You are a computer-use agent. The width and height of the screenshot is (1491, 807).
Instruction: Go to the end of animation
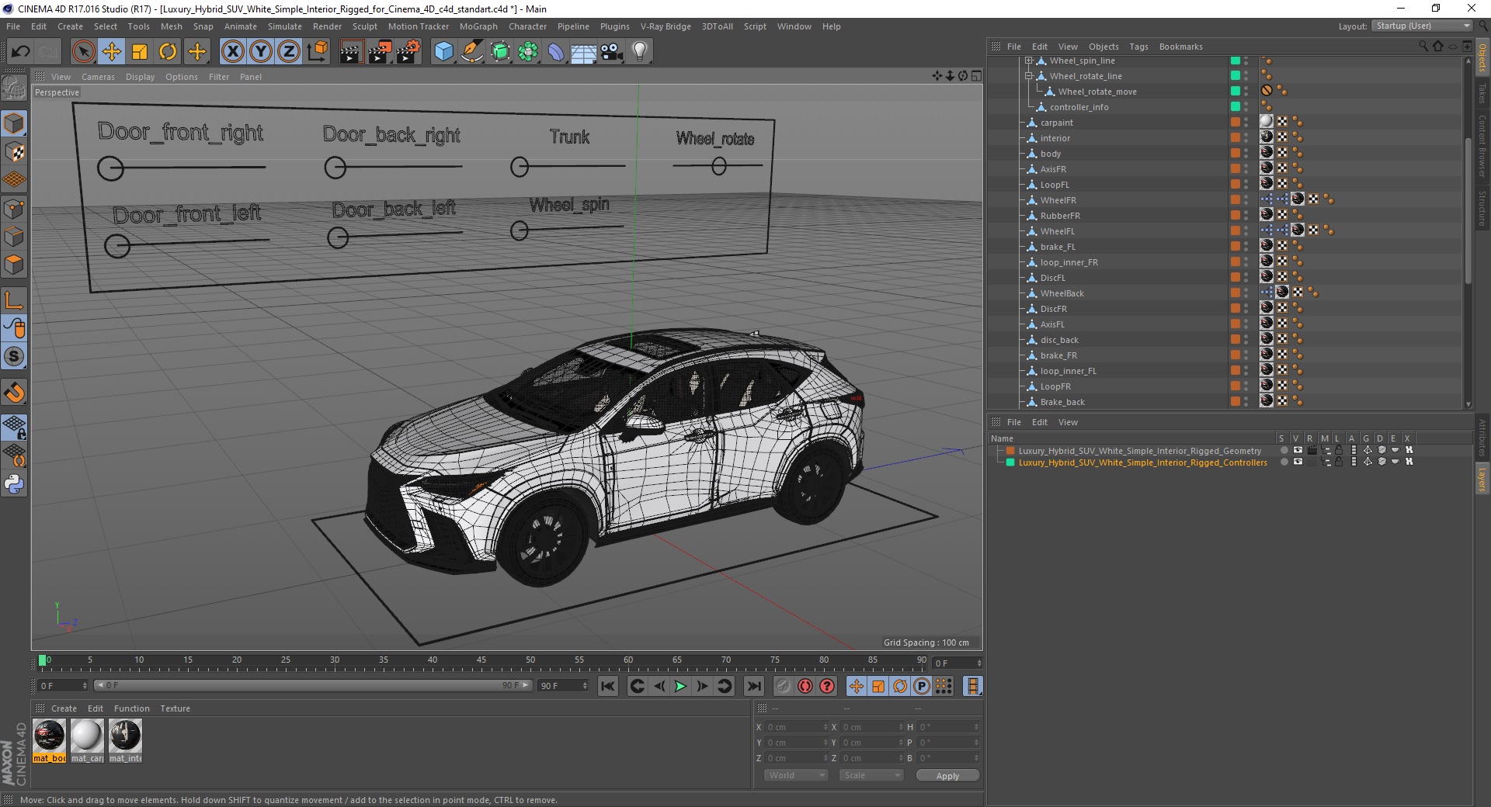[x=753, y=686]
